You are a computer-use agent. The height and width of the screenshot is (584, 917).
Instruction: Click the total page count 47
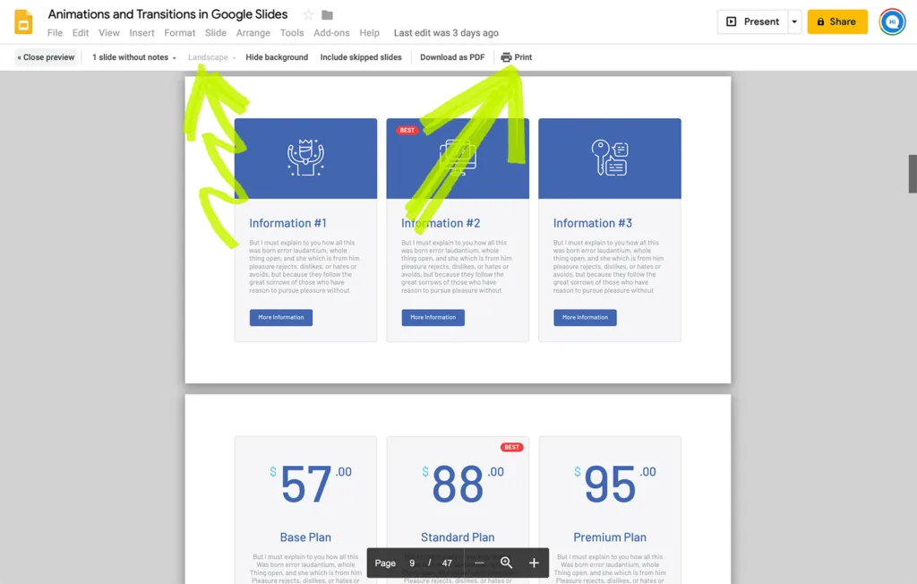447,563
